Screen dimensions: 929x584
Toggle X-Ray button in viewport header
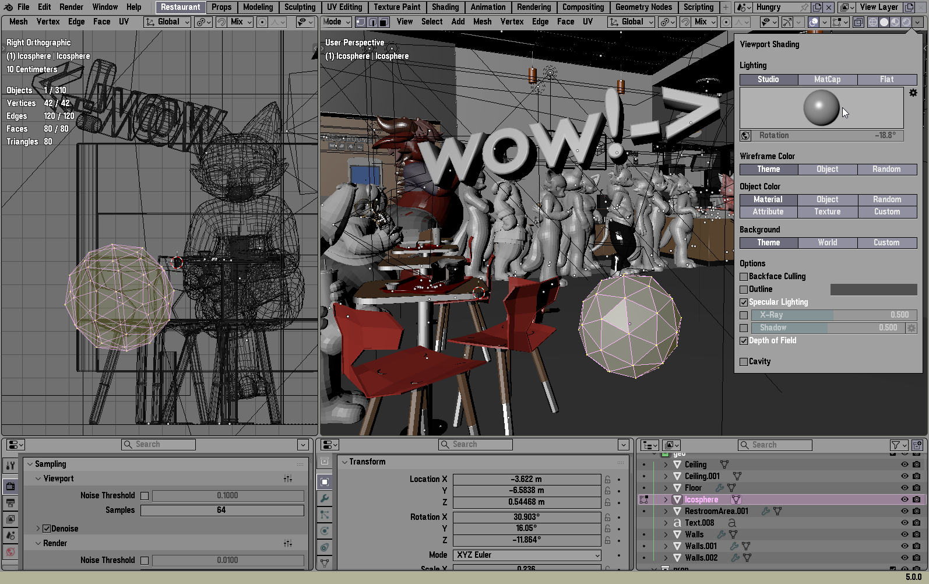(x=858, y=22)
